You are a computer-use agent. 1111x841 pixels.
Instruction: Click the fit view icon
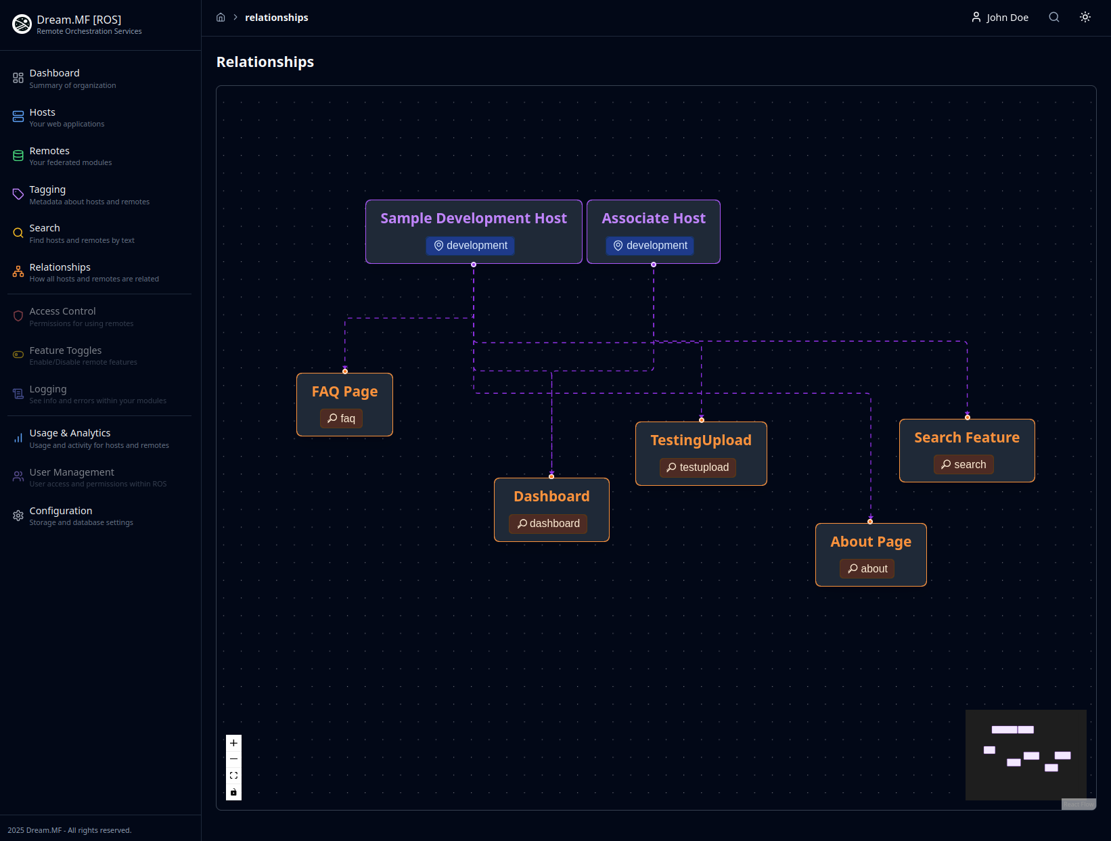(x=233, y=775)
